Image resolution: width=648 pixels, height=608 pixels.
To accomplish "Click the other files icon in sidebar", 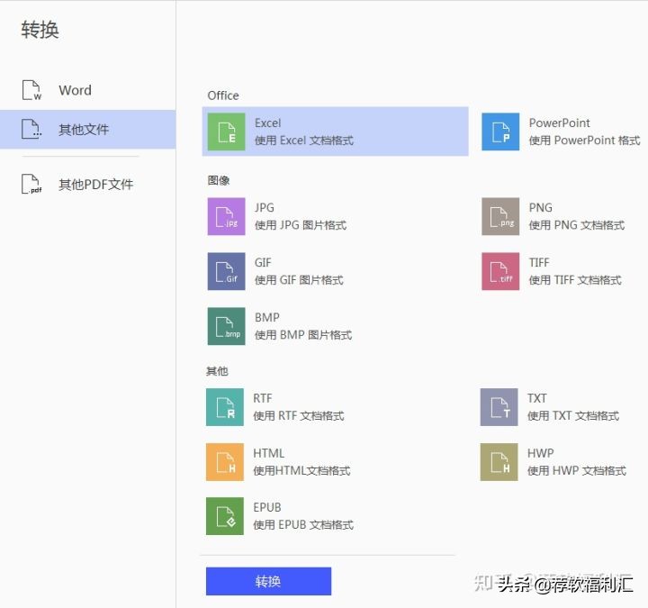I will pos(31,129).
